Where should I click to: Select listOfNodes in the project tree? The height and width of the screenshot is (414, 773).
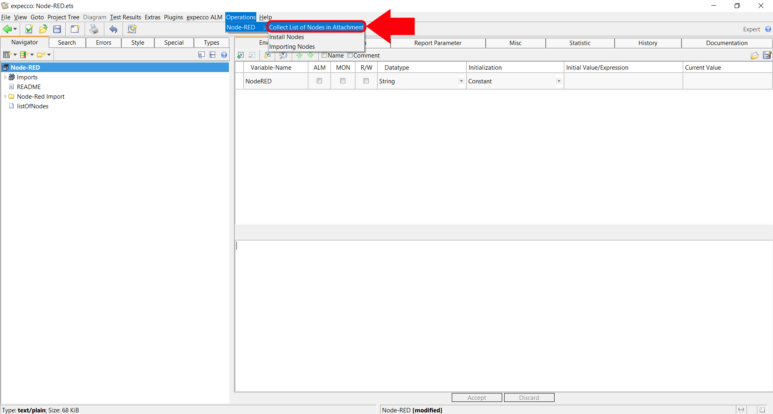(32, 106)
